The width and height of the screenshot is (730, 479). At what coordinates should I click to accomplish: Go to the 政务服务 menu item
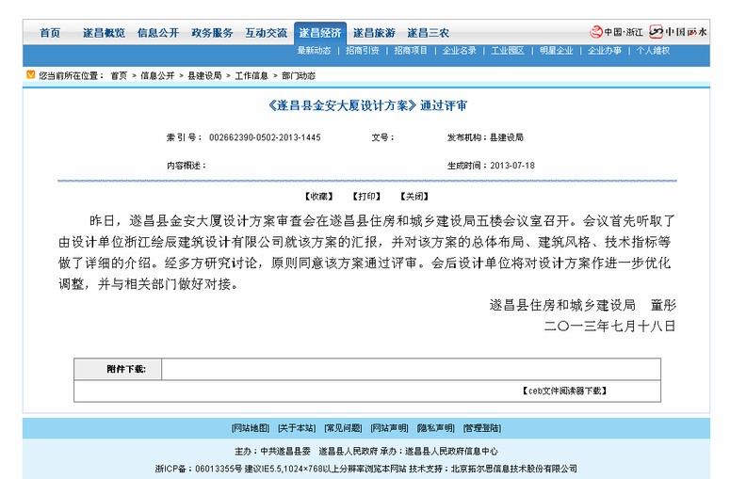tap(211, 33)
